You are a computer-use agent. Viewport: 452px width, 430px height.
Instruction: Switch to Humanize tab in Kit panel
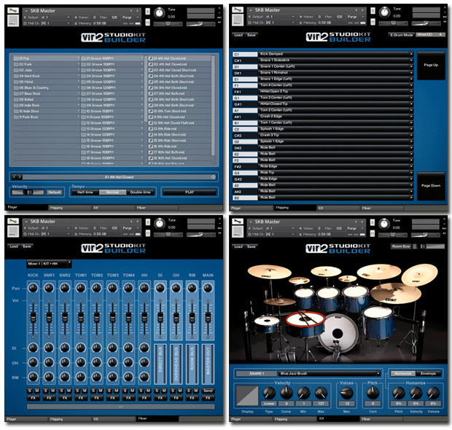pyautogui.click(x=403, y=373)
